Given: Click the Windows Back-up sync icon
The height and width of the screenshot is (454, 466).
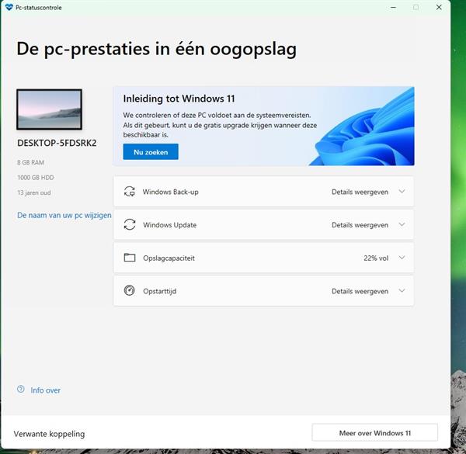Looking at the screenshot, I should pos(130,192).
